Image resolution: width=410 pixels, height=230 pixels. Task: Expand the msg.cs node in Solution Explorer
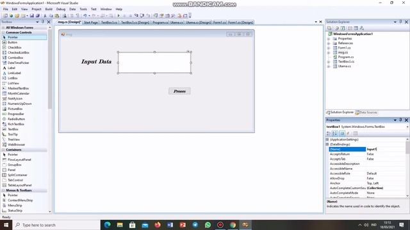point(329,52)
